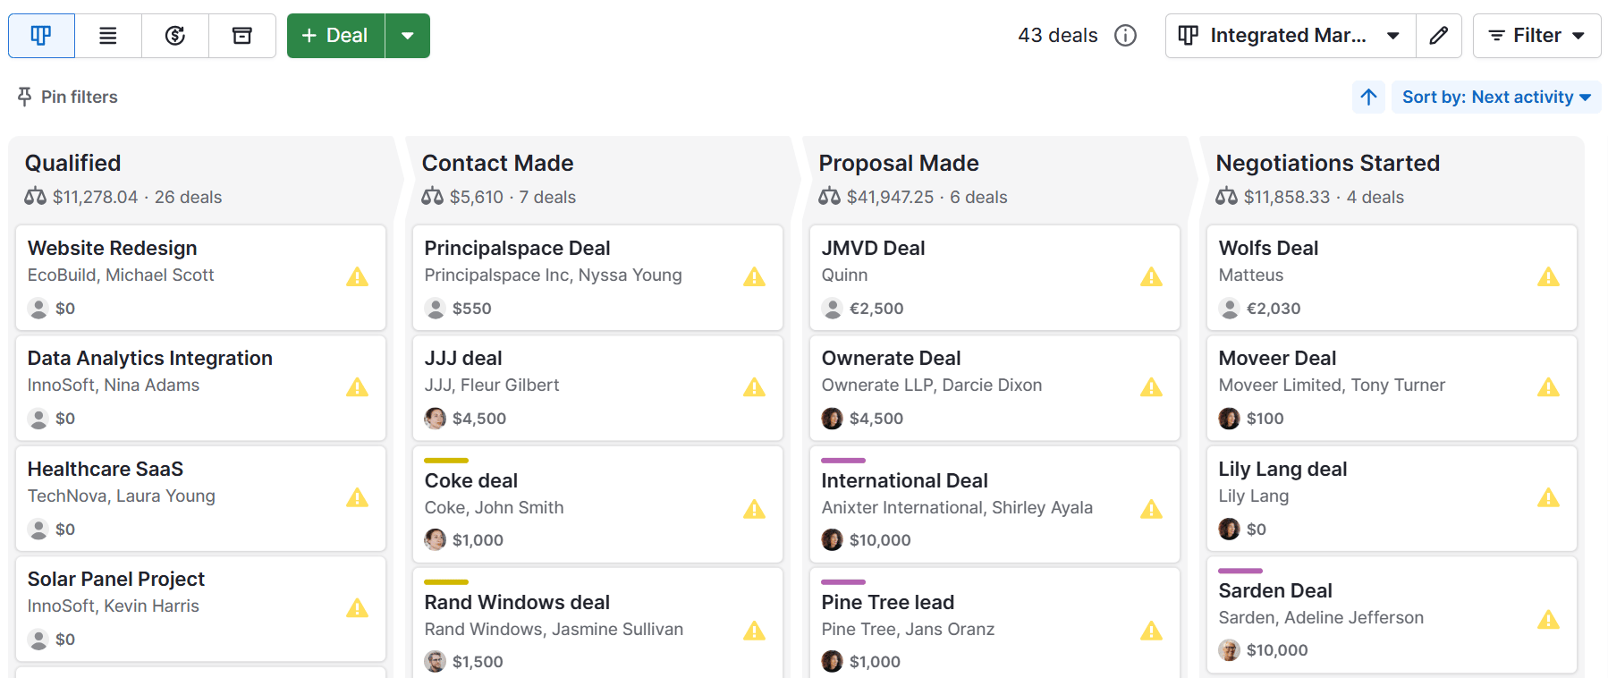This screenshot has width=1608, height=678.
Task: Click yellow label on Coke deal
Action: pos(446,461)
